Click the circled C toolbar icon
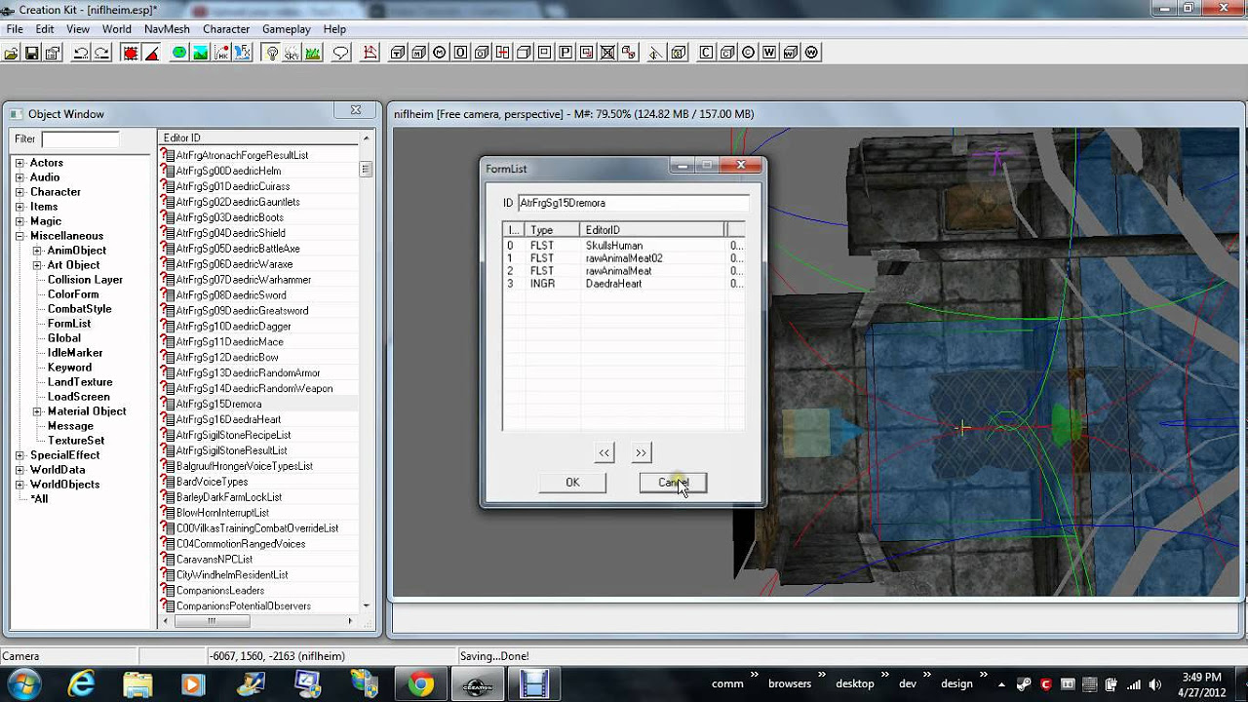Screen dimensions: 1248x702 pos(749,53)
